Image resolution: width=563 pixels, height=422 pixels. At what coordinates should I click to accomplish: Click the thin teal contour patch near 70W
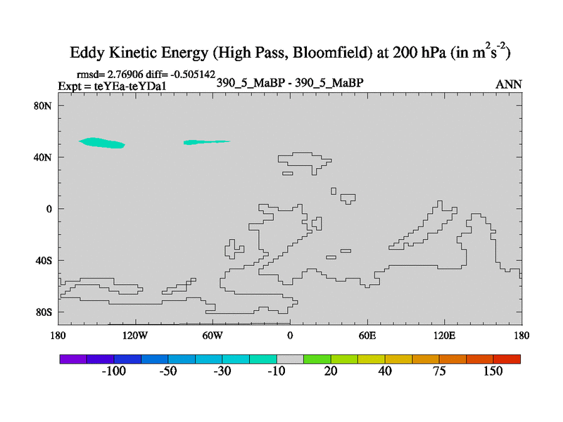tap(204, 142)
